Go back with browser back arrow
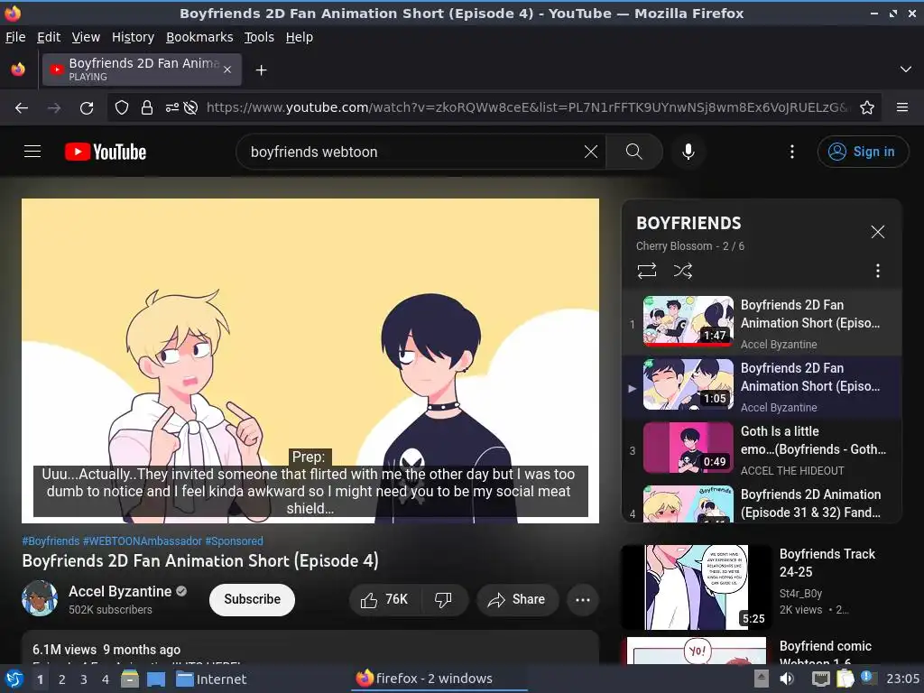The width and height of the screenshot is (924, 693). (x=22, y=108)
